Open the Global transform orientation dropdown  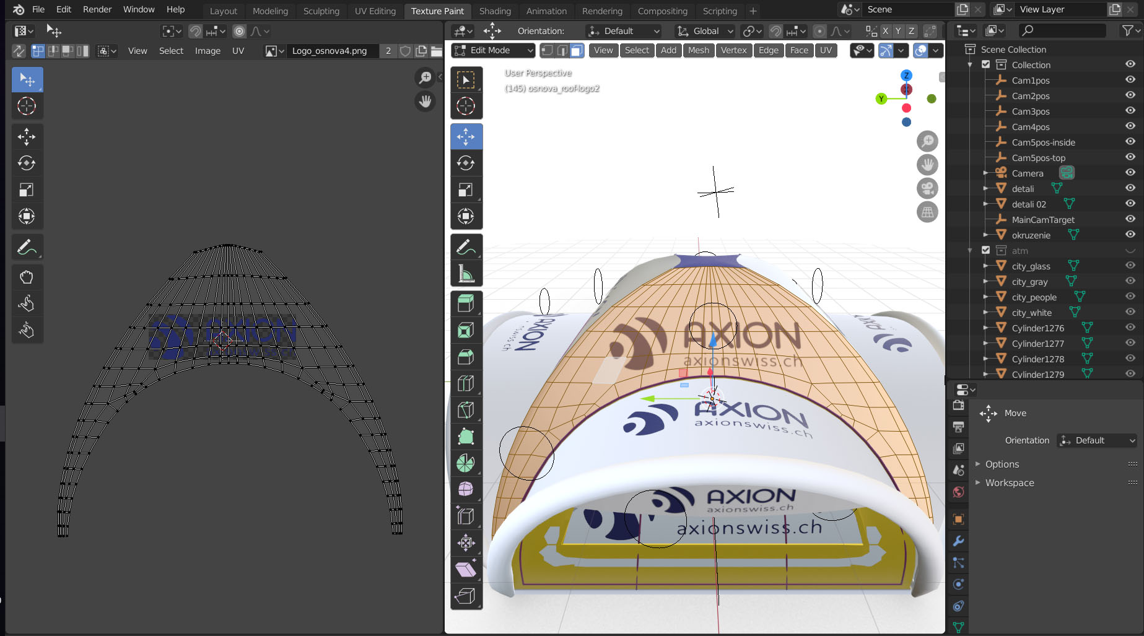(x=705, y=31)
